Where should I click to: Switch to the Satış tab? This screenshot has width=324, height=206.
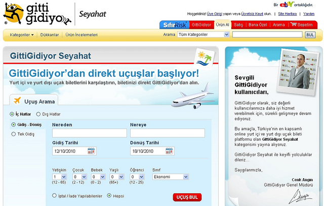(x=238, y=25)
